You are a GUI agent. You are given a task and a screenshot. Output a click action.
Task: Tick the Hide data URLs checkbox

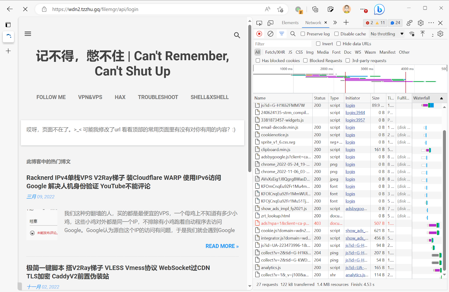339,44
